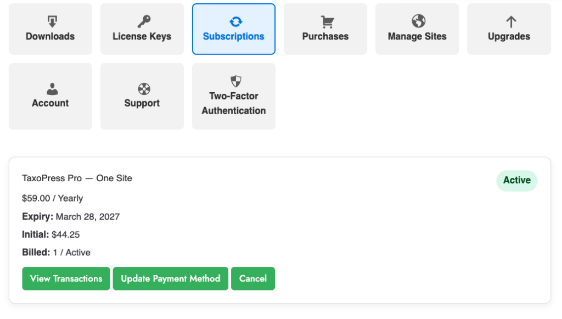Image resolution: width=562 pixels, height=319 pixels.
Task: Click the Update Payment Method button
Action: click(171, 278)
